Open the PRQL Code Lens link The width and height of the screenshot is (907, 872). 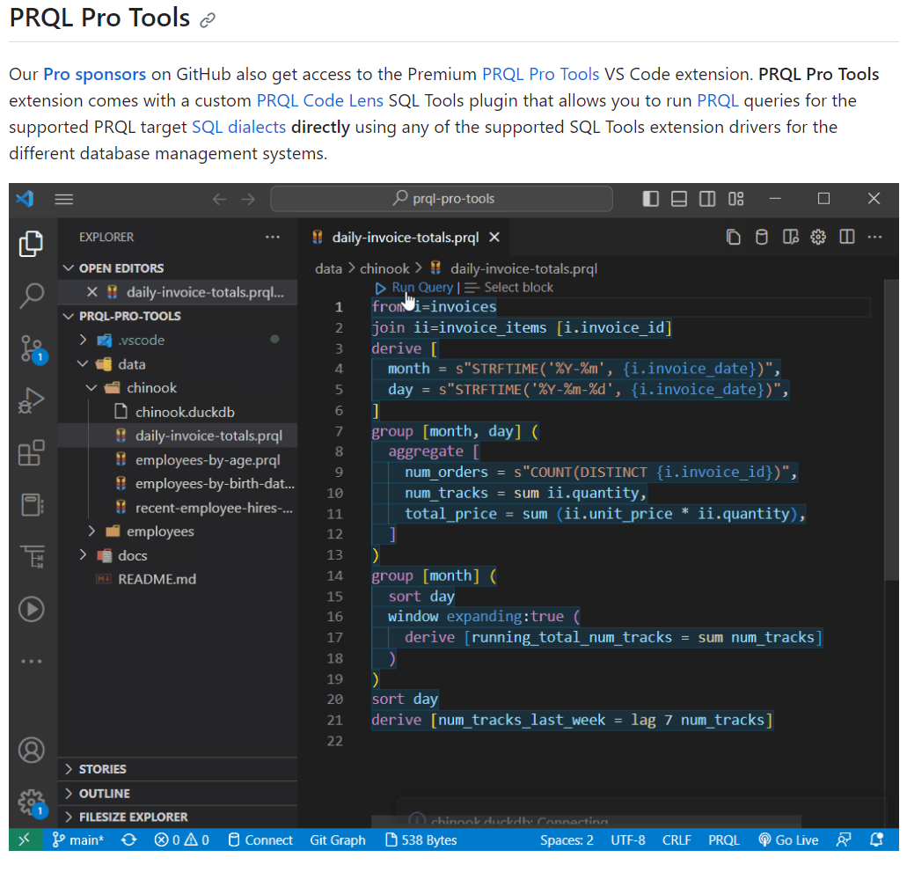pyautogui.click(x=319, y=100)
